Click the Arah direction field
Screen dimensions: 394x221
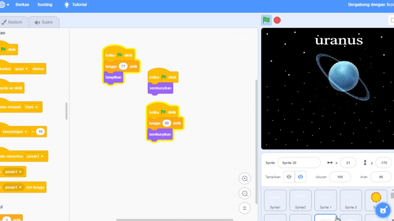[381, 177]
